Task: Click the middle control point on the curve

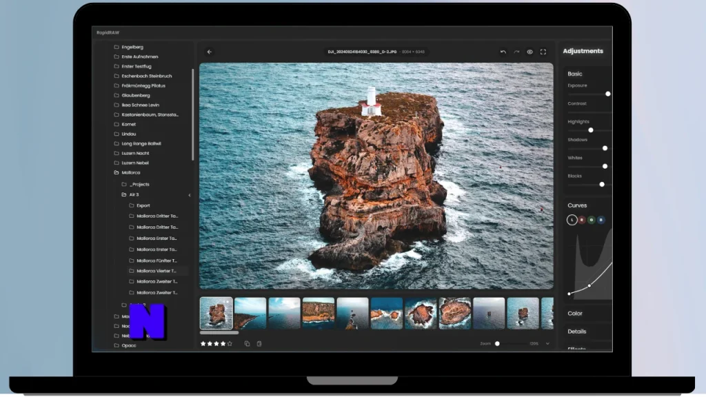Action: click(x=589, y=285)
